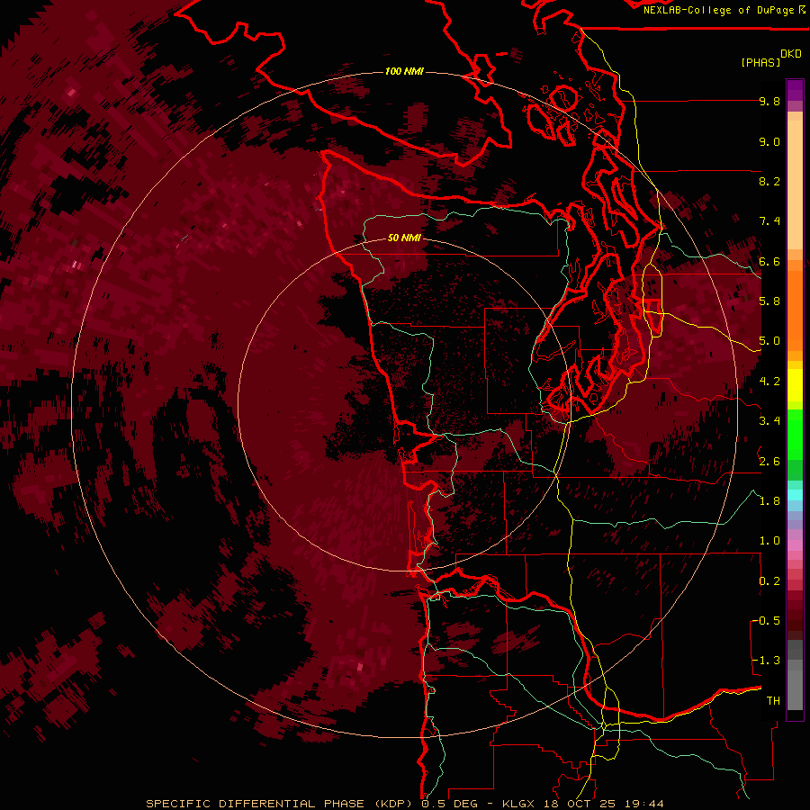Screen dimensions: 810x810
Task: Click the 9.8 value on the scale
Action: [769, 101]
